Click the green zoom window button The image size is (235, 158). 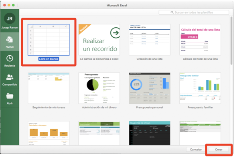click(13, 5)
